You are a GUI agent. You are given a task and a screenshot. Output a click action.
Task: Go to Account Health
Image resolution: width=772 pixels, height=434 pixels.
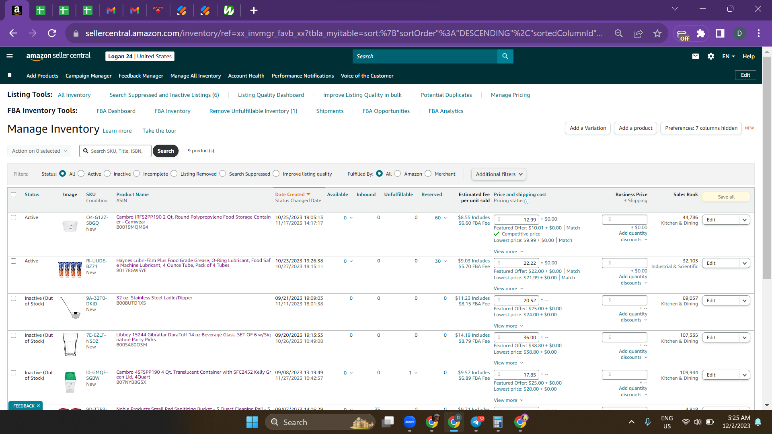[246, 76]
